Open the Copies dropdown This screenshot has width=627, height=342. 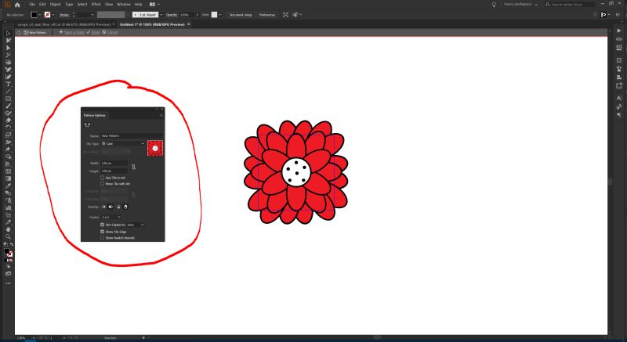click(x=111, y=217)
